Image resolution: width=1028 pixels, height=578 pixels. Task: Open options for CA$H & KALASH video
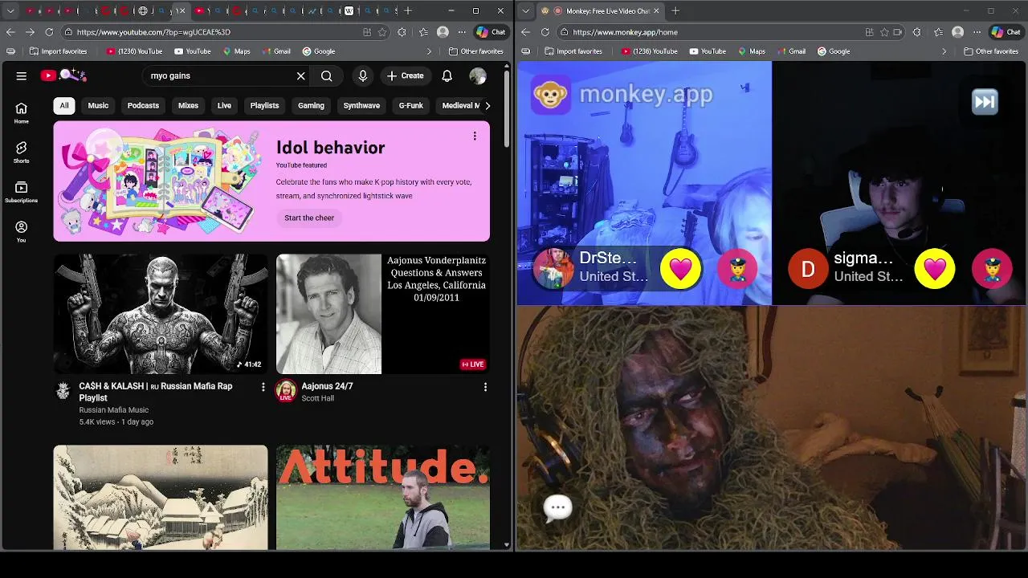(x=263, y=387)
